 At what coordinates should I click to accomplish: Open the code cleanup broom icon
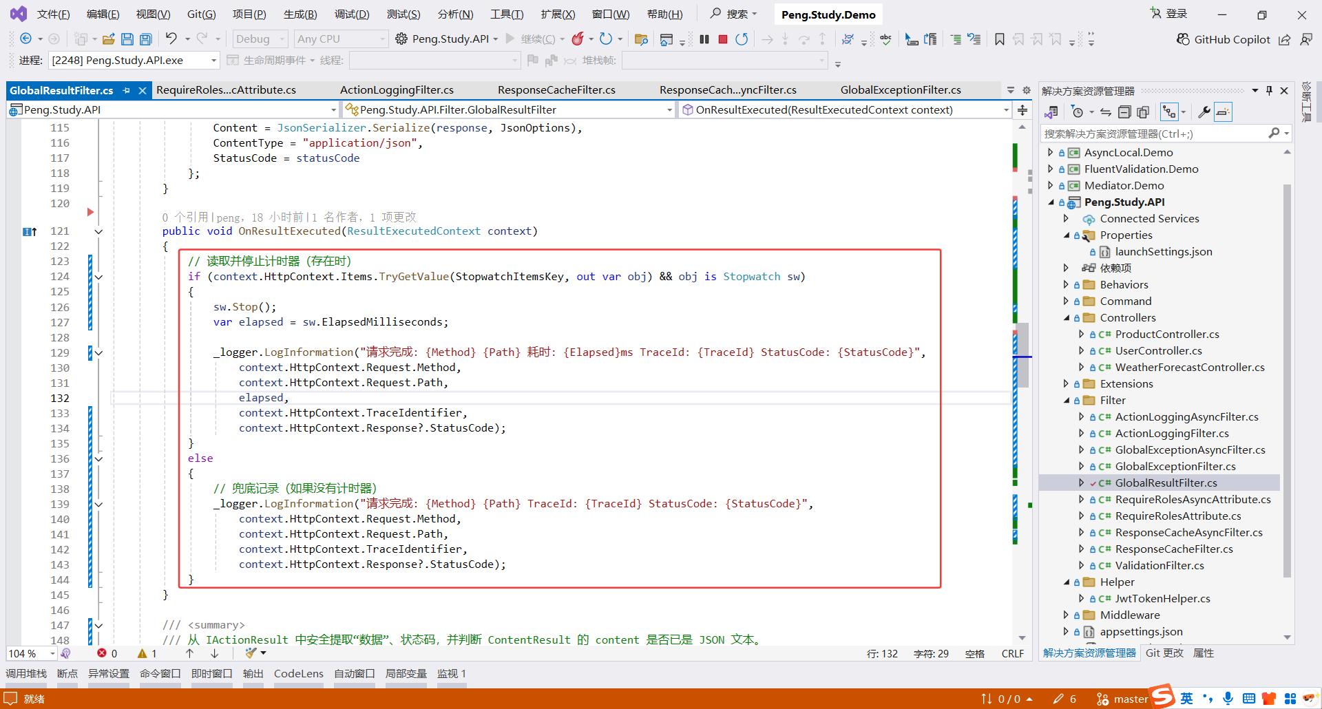pos(251,653)
